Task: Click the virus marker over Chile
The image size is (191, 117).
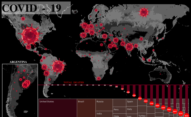Action: tap(46, 73)
